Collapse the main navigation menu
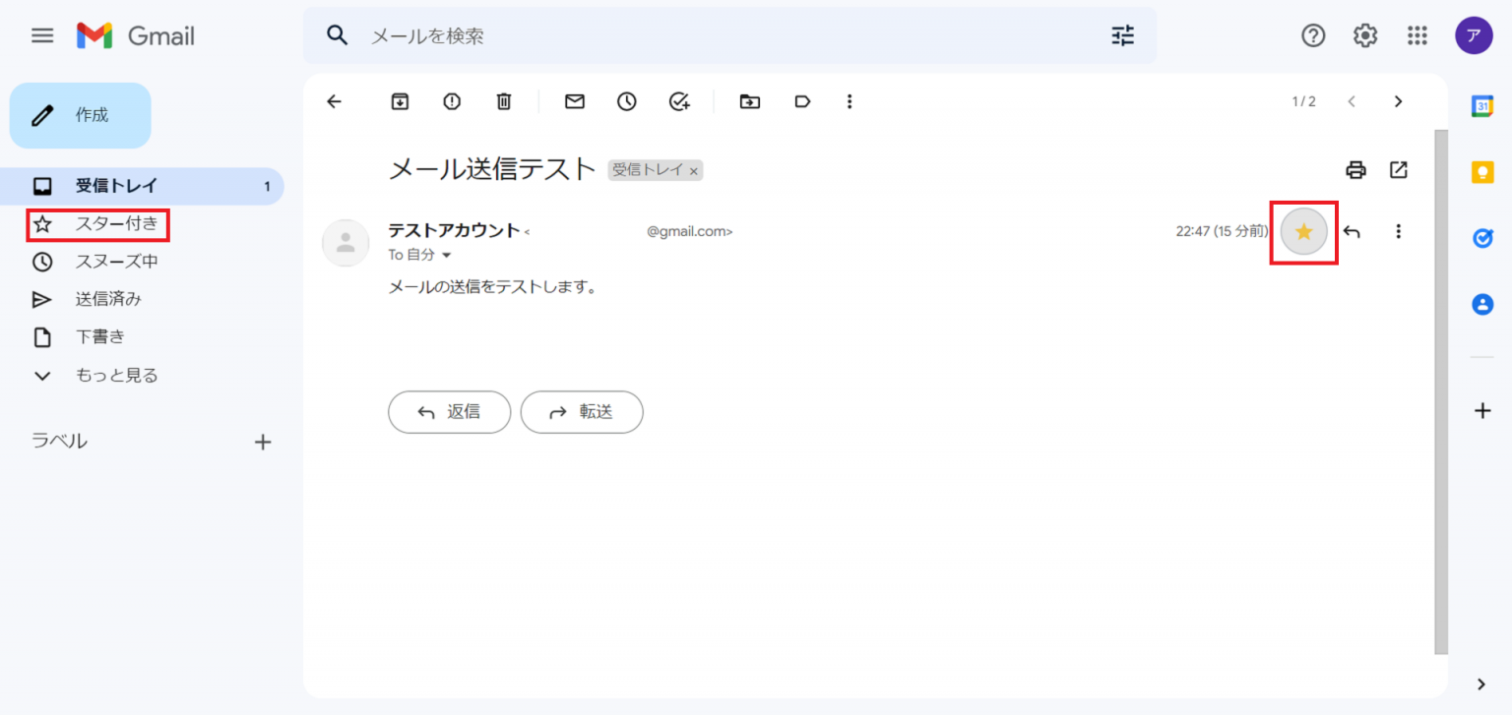Image resolution: width=1512 pixels, height=715 pixels. coord(41,35)
